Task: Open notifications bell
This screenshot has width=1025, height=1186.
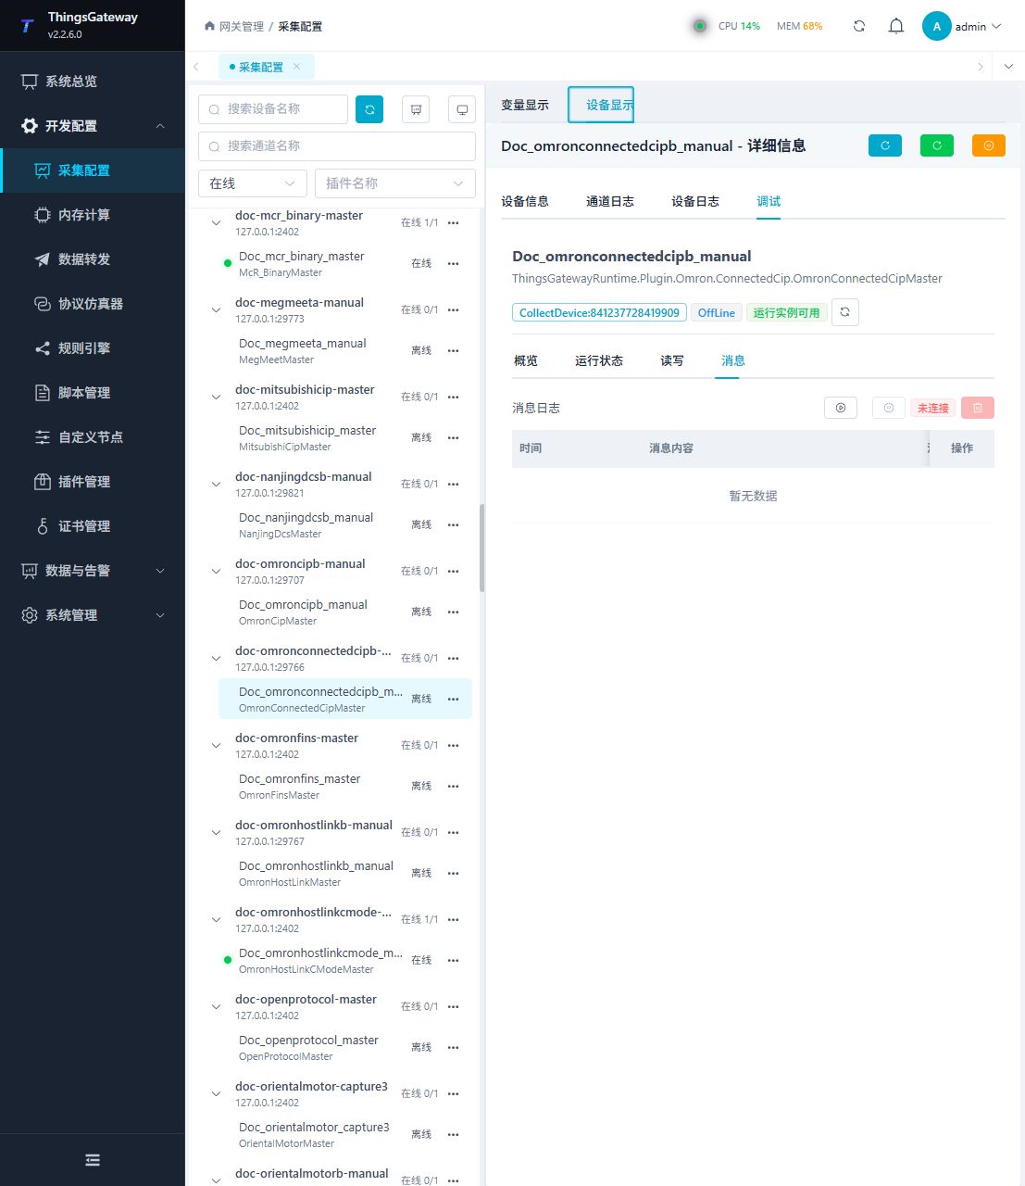Action: [896, 26]
